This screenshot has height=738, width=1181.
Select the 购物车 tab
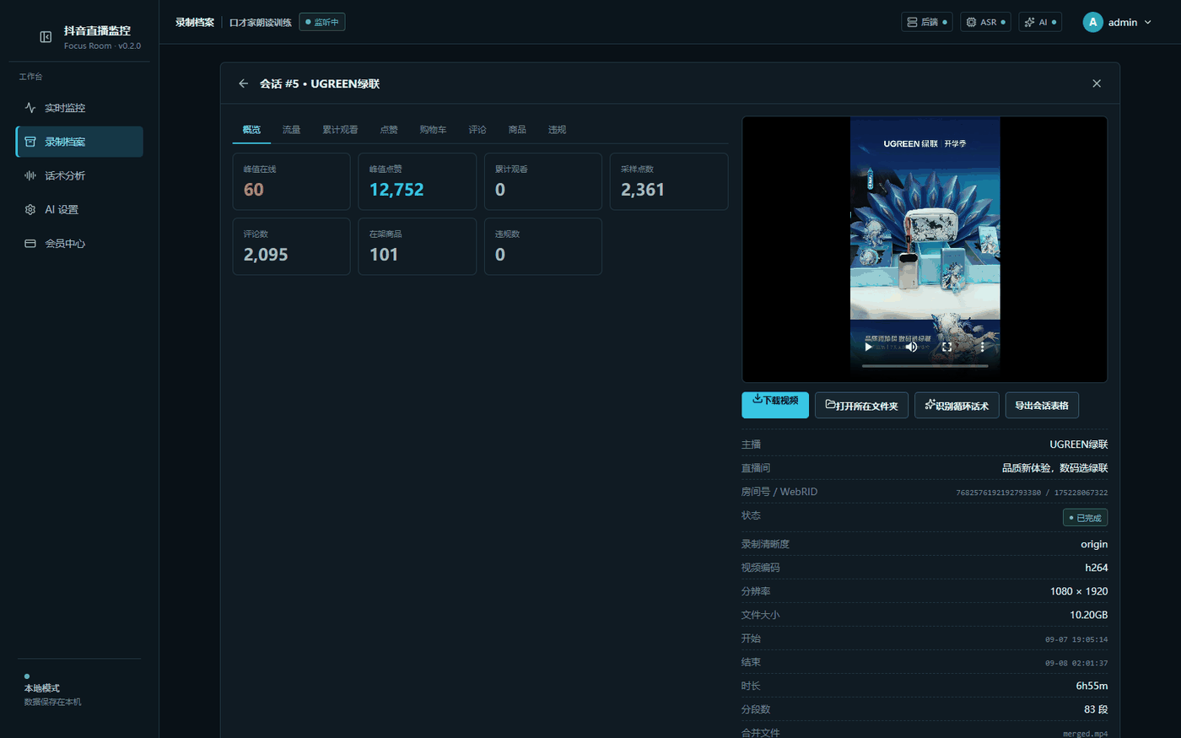[433, 130]
